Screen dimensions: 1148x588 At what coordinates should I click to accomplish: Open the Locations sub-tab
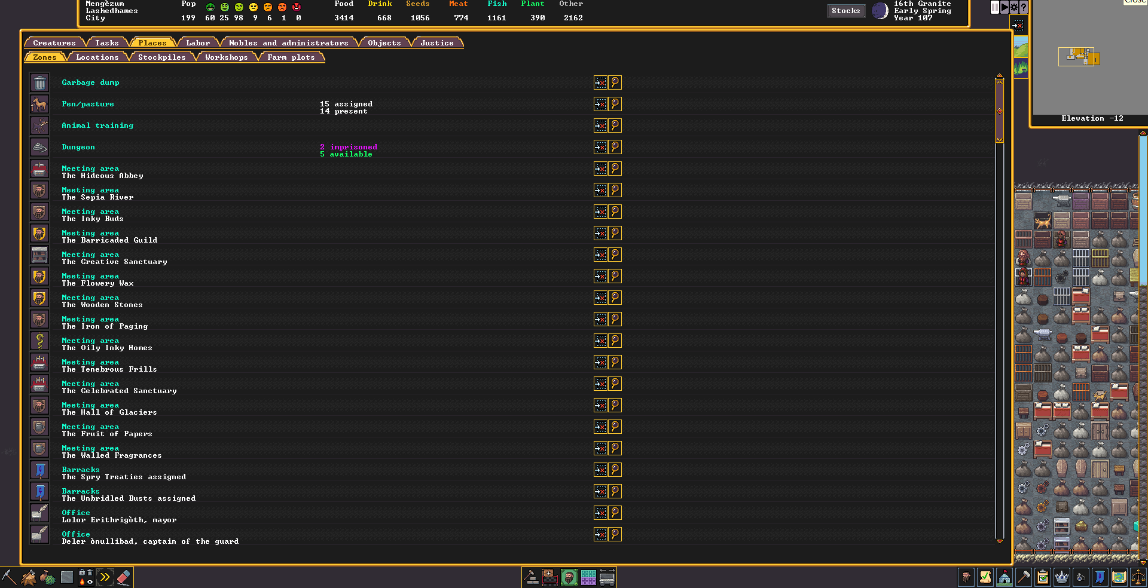coord(97,57)
